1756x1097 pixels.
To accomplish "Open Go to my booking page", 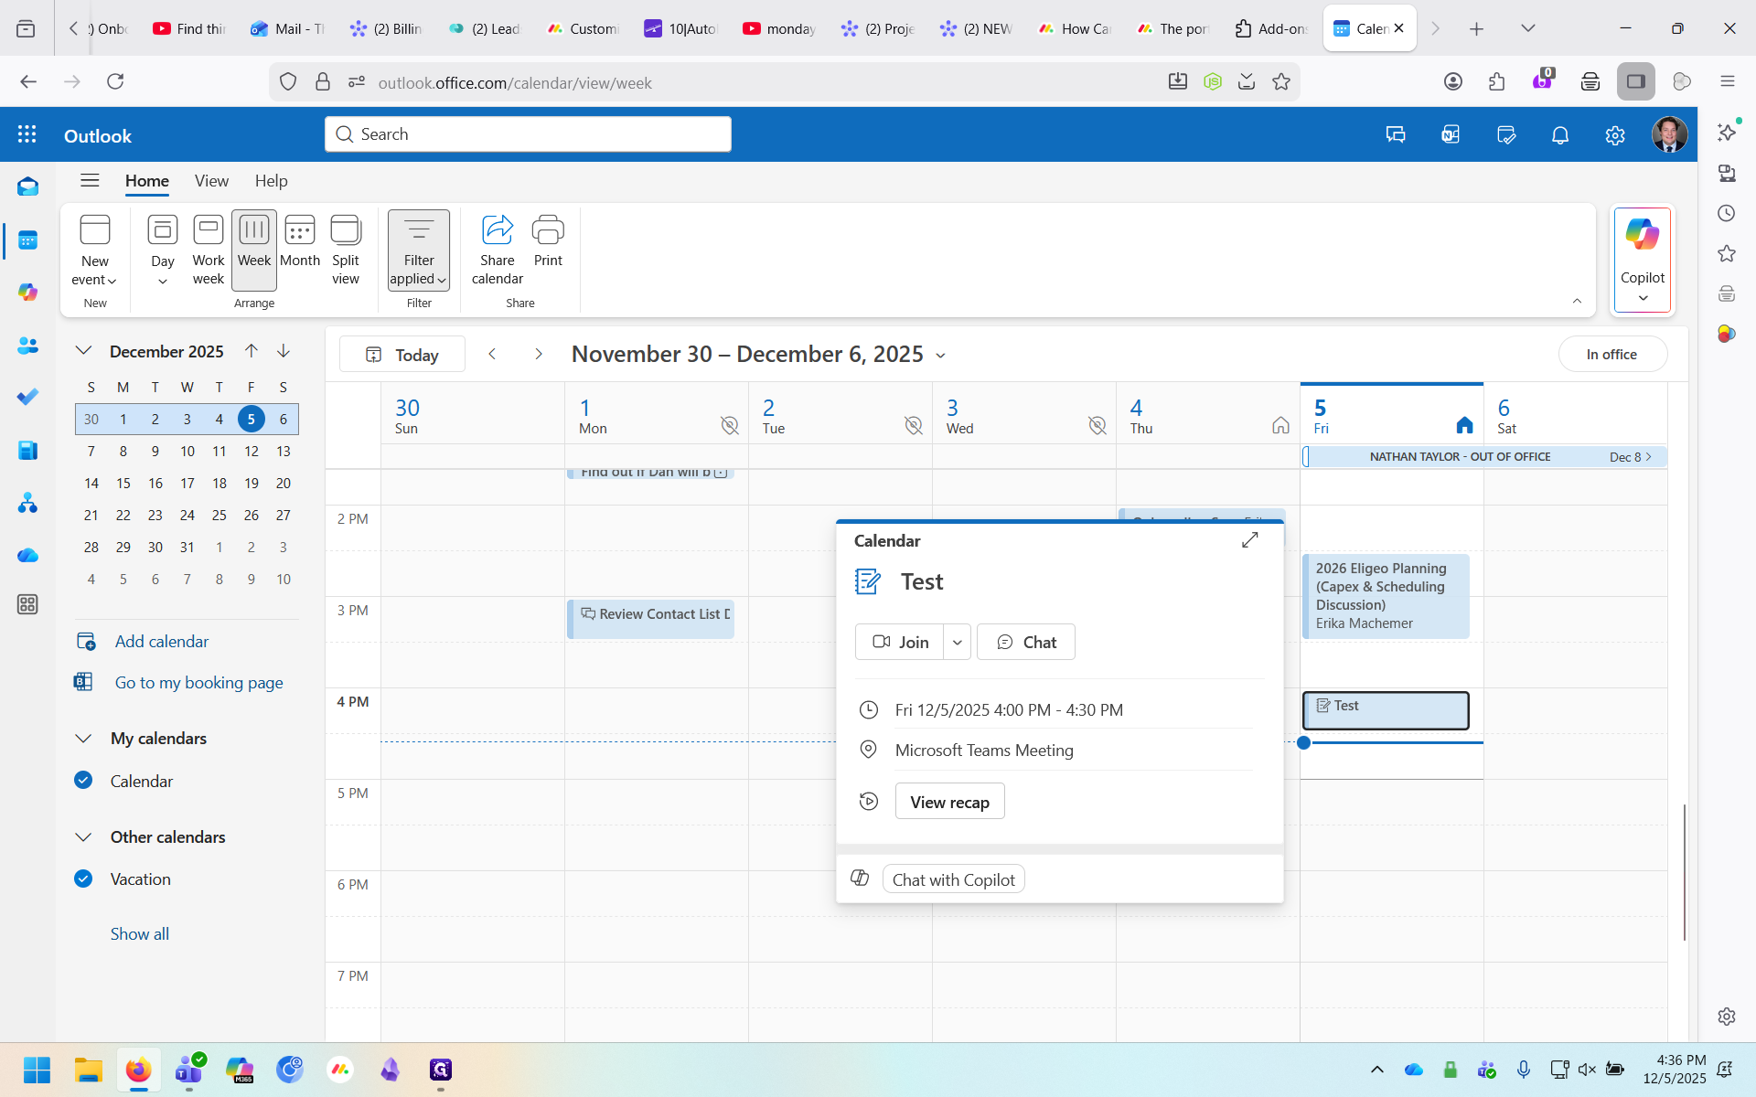I will [198, 682].
